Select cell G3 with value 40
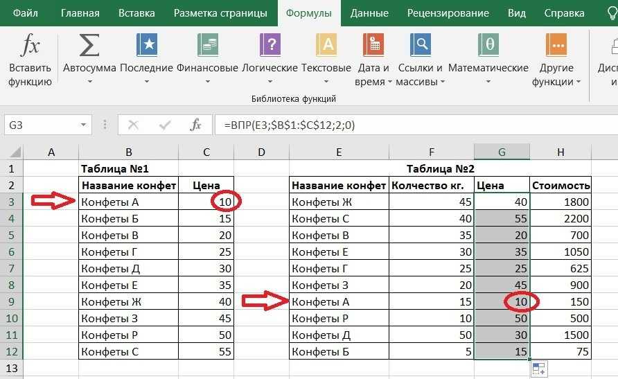The height and width of the screenshot is (379, 618). tap(502, 202)
